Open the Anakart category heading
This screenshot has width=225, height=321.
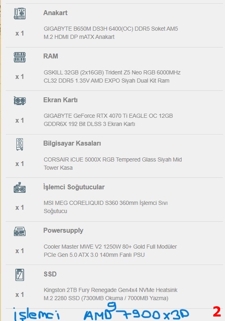click(x=55, y=13)
